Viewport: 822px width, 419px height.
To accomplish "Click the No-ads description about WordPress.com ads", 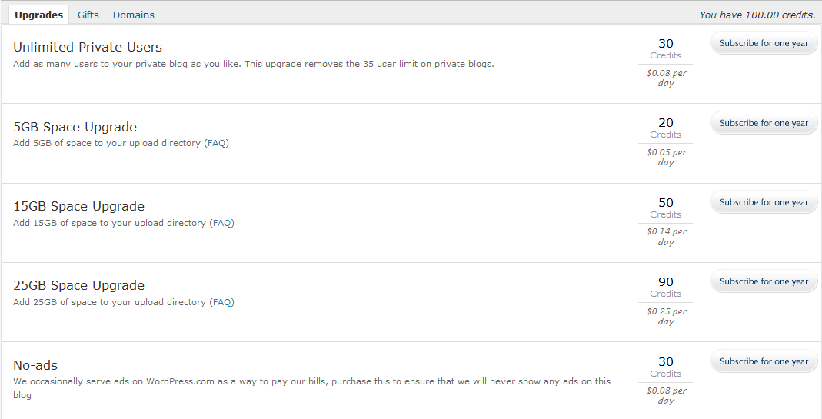I will click(x=312, y=388).
